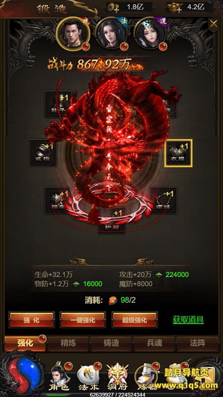This screenshot has width=223, height=397.
Task: Click the 衣服 clothing equipment slot
Action: tap(178, 153)
